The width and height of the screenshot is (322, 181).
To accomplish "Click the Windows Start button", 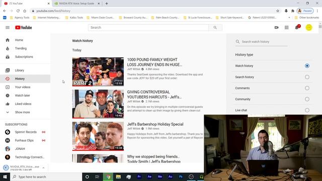I will click(5, 176).
